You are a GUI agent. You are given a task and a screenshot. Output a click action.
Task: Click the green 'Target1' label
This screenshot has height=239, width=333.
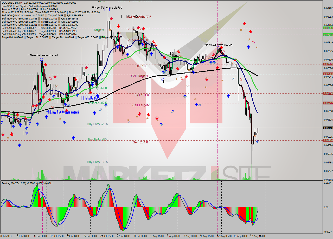tap(99, 30)
